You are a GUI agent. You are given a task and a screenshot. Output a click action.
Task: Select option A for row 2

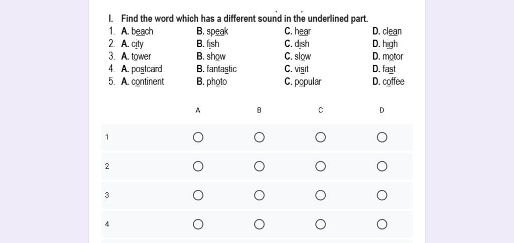(x=198, y=167)
